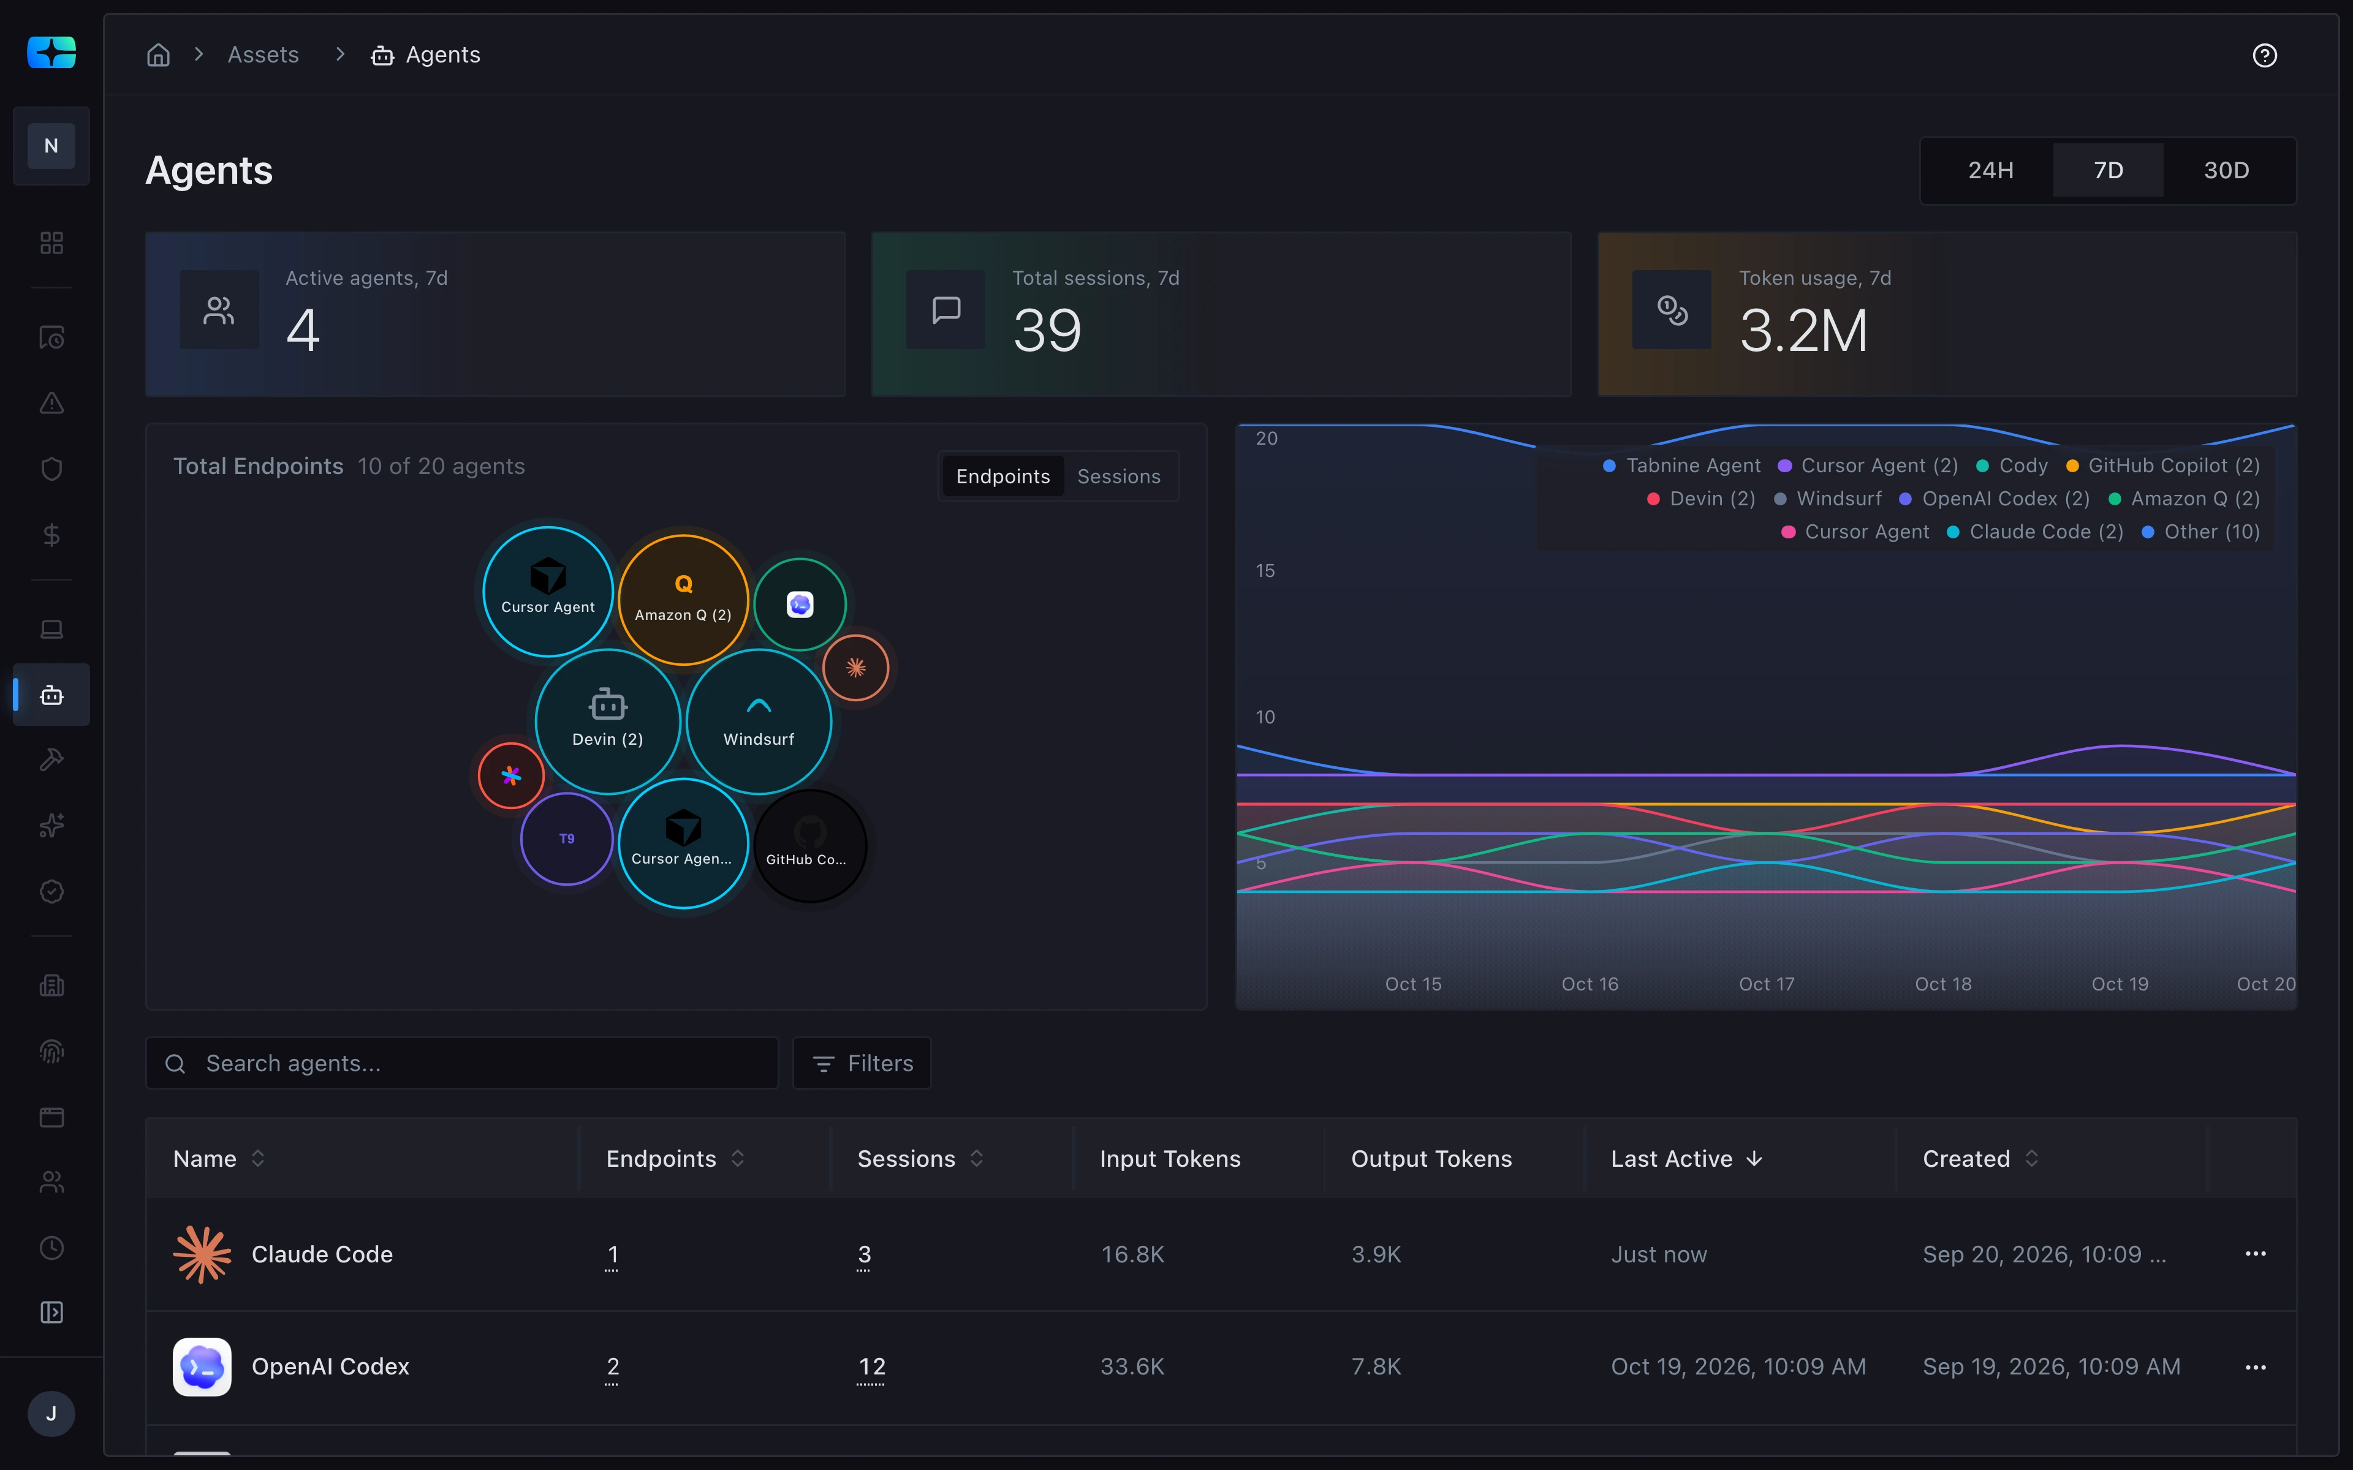The height and width of the screenshot is (1470, 2353).
Task: Click the Amazon Q (2) bubble
Action: (x=684, y=600)
